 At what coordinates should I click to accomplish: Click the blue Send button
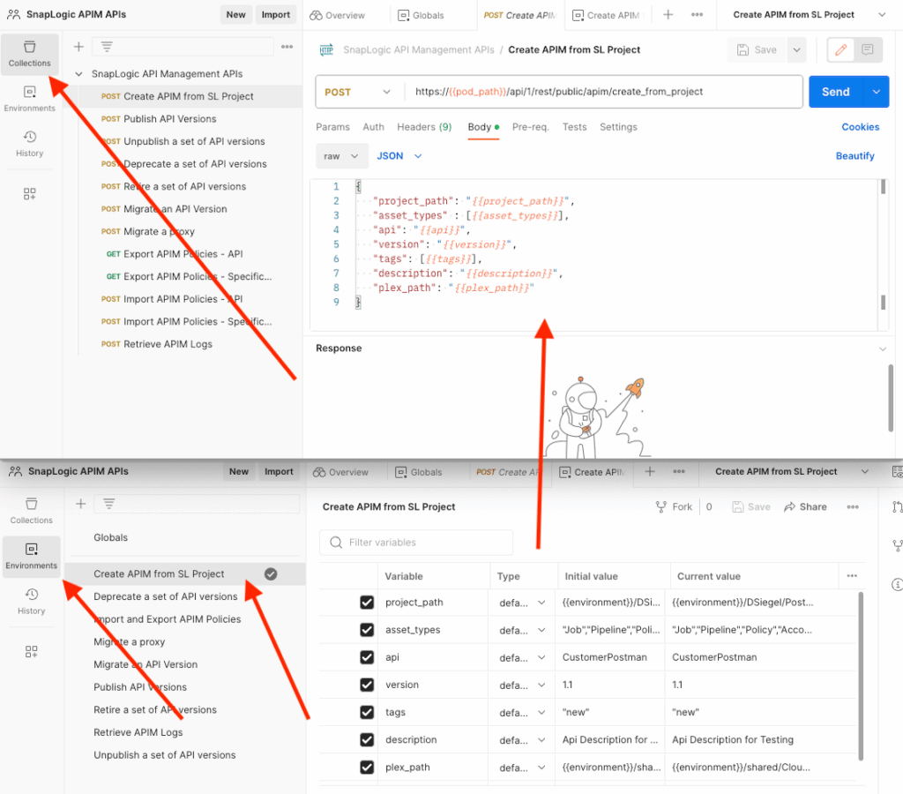coord(835,92)
